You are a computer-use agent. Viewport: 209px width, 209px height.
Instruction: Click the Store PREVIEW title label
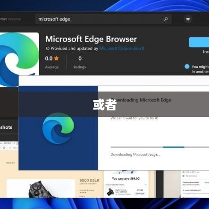[x=10, y=19]
